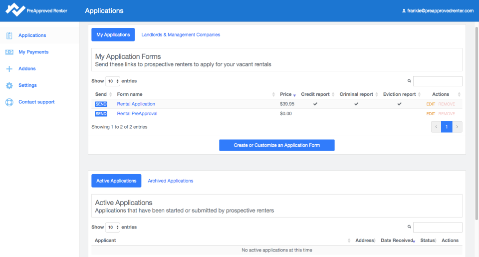Sort by the Status column
The image size is (479, 257).
428,241
